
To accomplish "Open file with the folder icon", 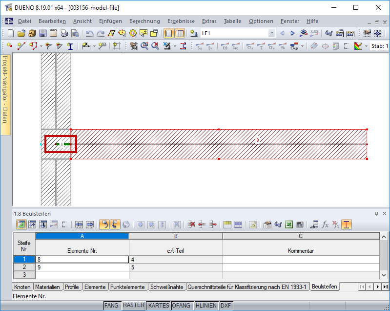I will [x=21, y=33].
